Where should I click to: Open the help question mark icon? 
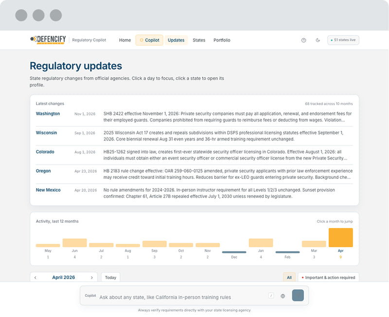click(303, 40)
